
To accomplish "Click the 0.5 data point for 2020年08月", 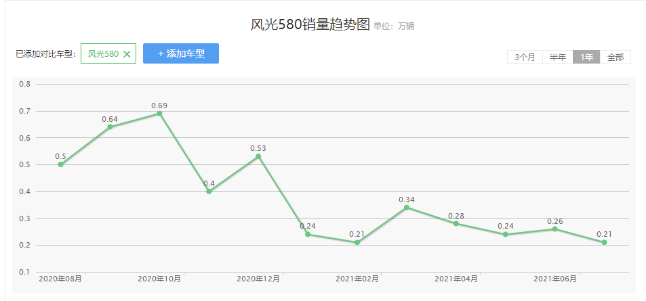I will [60, 164].
